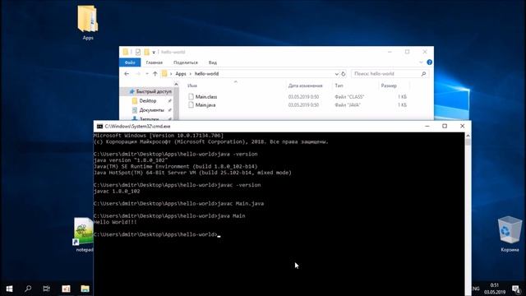Refresh the hello-world folder view
This screenshot has height=296, width=526.
point(344,74)
